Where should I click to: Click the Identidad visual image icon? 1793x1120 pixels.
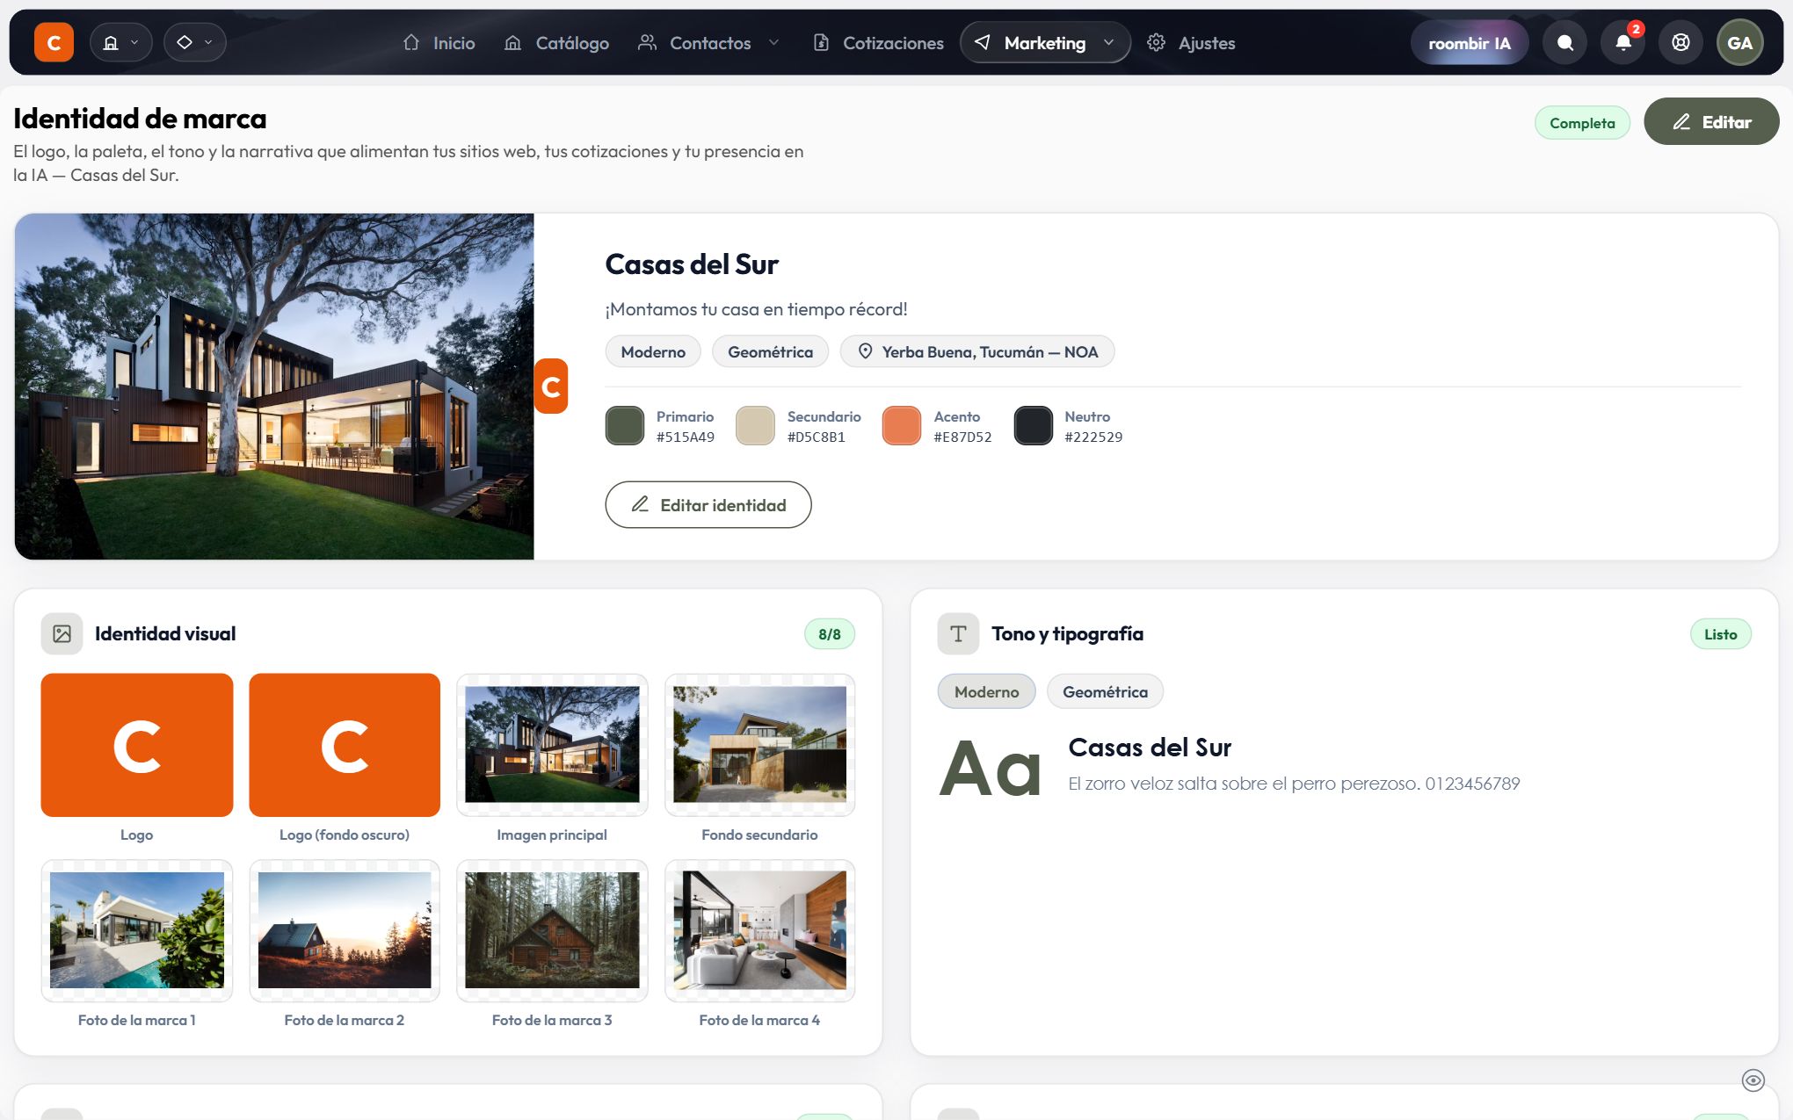[62, 633]
